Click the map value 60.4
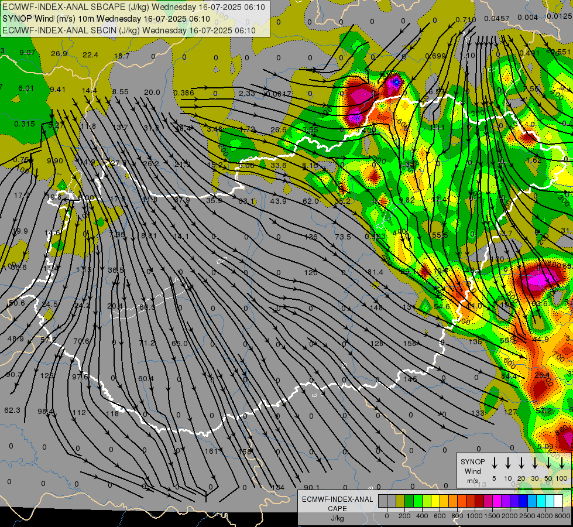Screen dimensions: 573x527 pos(146,379)
